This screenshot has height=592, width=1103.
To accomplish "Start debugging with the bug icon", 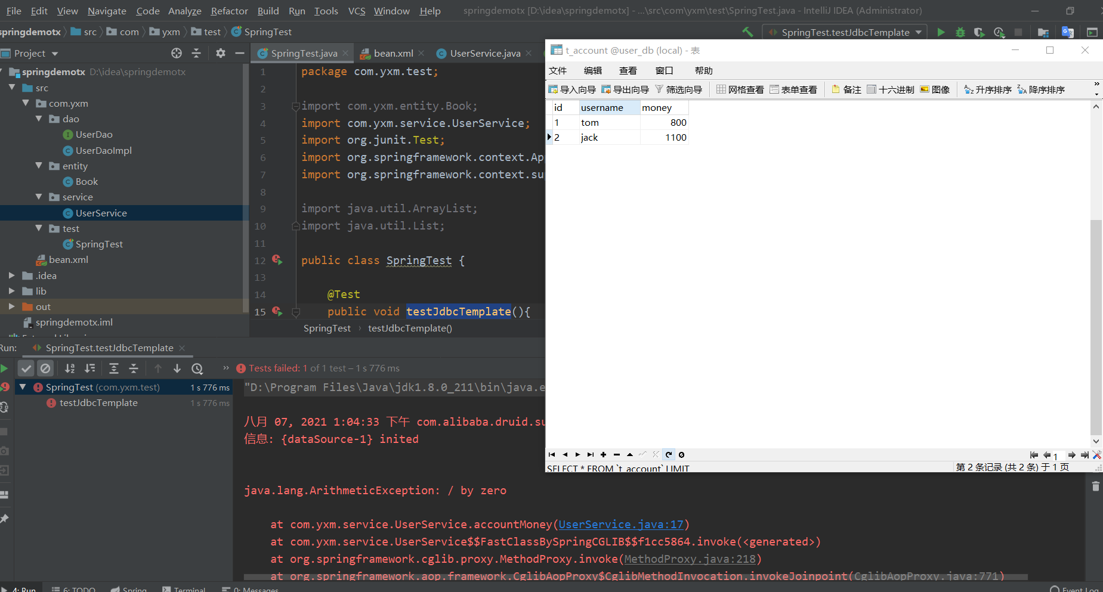I will tap(960, 32).
